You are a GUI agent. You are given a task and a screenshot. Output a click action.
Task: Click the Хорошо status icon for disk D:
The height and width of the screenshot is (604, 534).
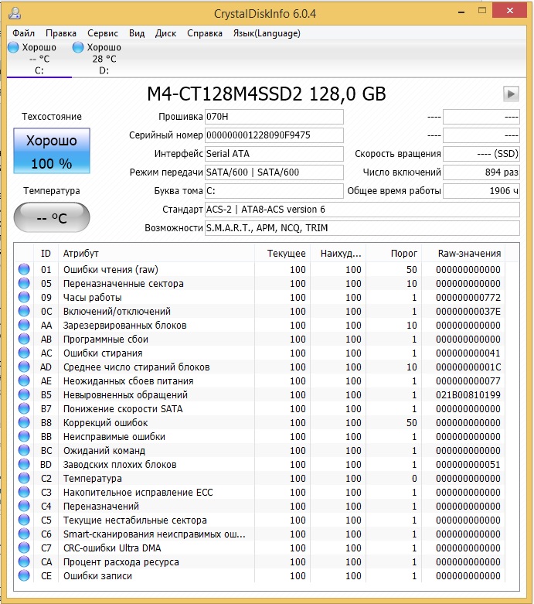click(78, 47)
